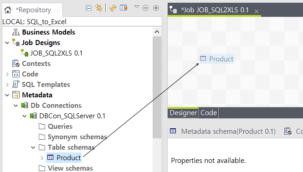Open the Metadata schema(Product 0.1) tab
The image size is (303, 172).
(228, 132)
